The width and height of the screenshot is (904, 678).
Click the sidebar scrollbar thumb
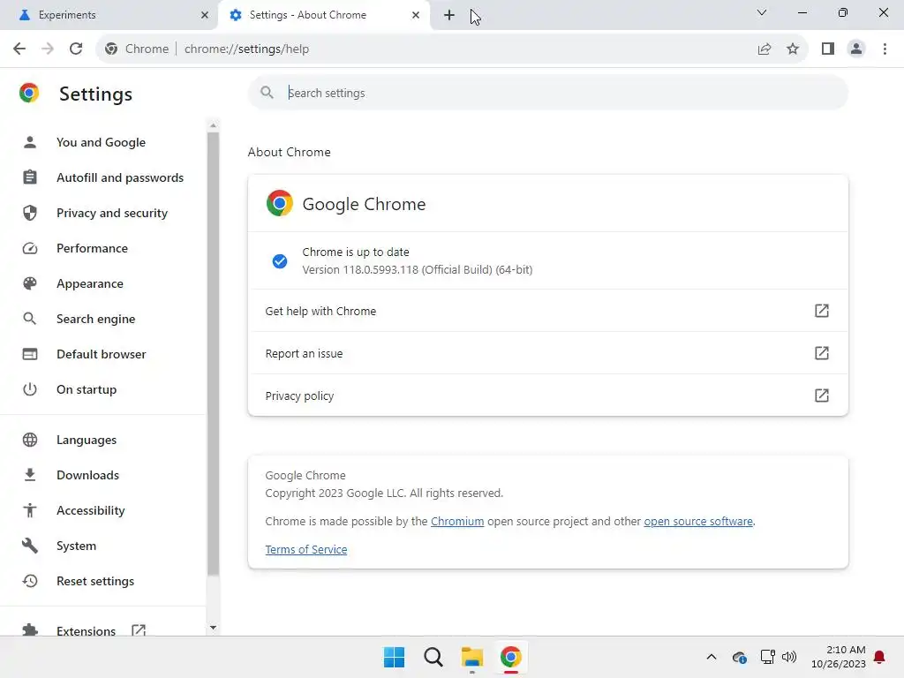pos(213,353)
